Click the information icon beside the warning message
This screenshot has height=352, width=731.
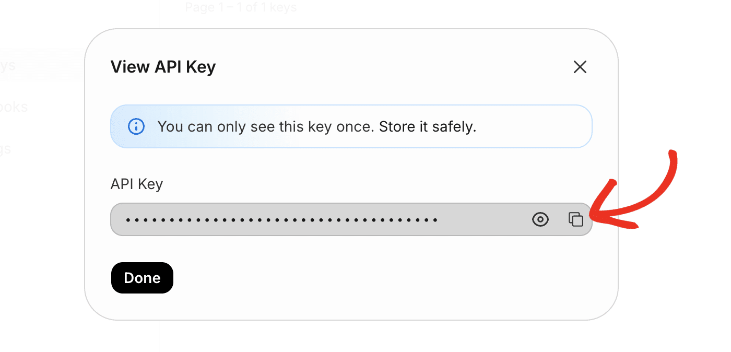point(136,126)
